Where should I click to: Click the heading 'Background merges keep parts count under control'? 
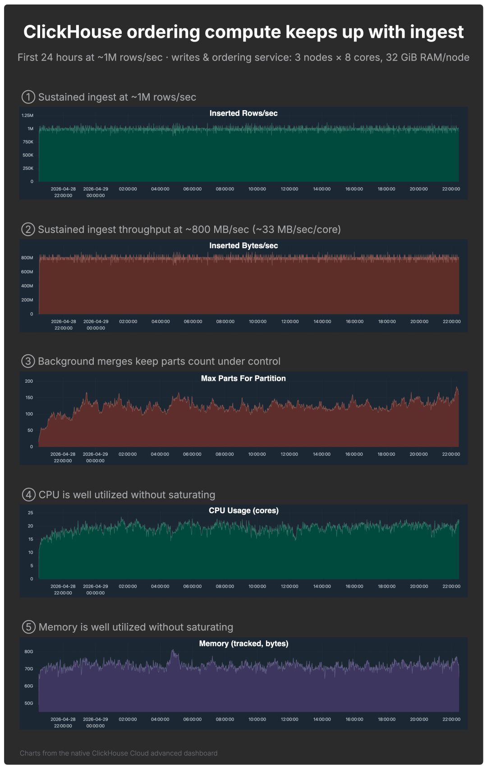click(159, 361)
